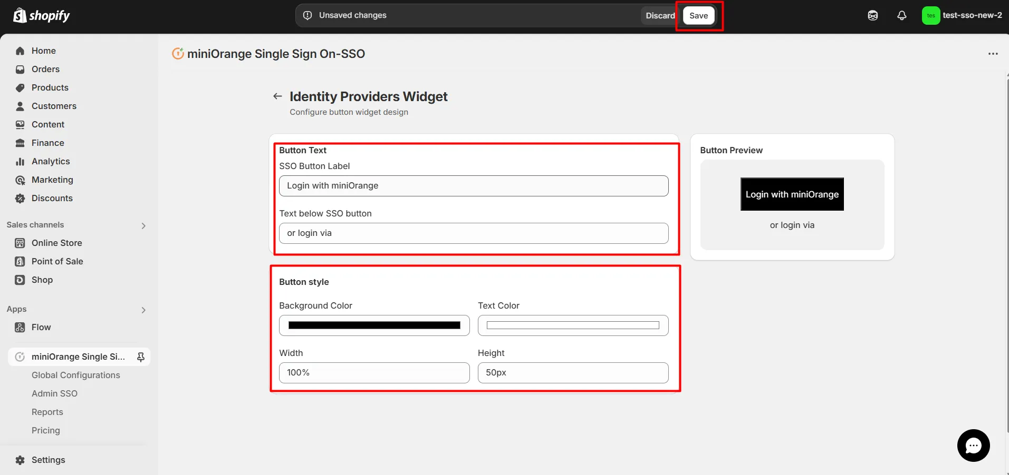
Task: Open Global Configurations submenu item
Action: (76, 375)
